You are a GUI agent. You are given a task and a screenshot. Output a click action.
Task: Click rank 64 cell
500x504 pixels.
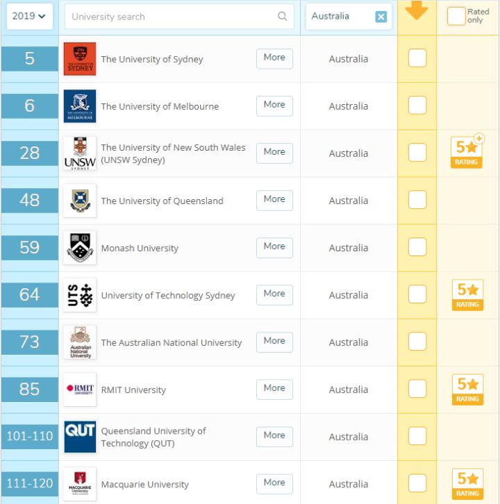pos(30,295)
